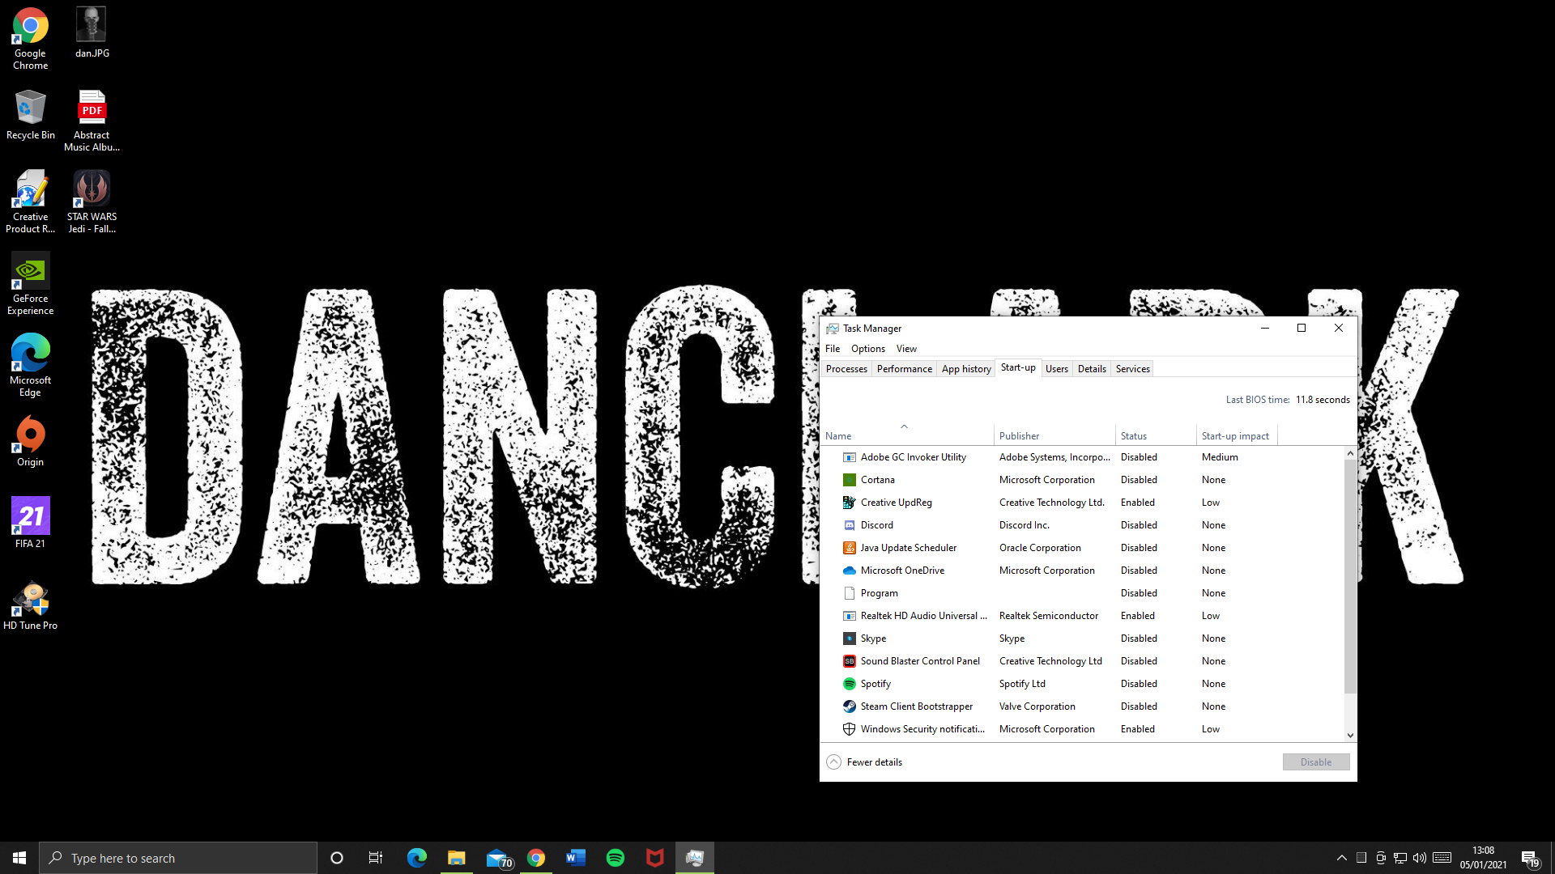Click the Spotify icon in startup list

coord(849,684)
